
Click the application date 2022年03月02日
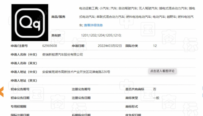click(x=110, y=46)
